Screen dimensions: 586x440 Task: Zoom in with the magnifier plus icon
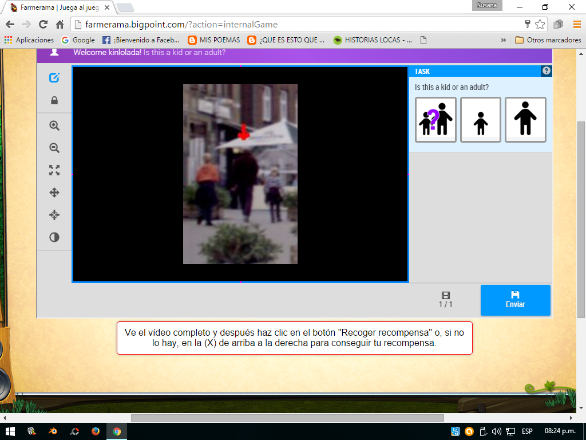[54, 125]
